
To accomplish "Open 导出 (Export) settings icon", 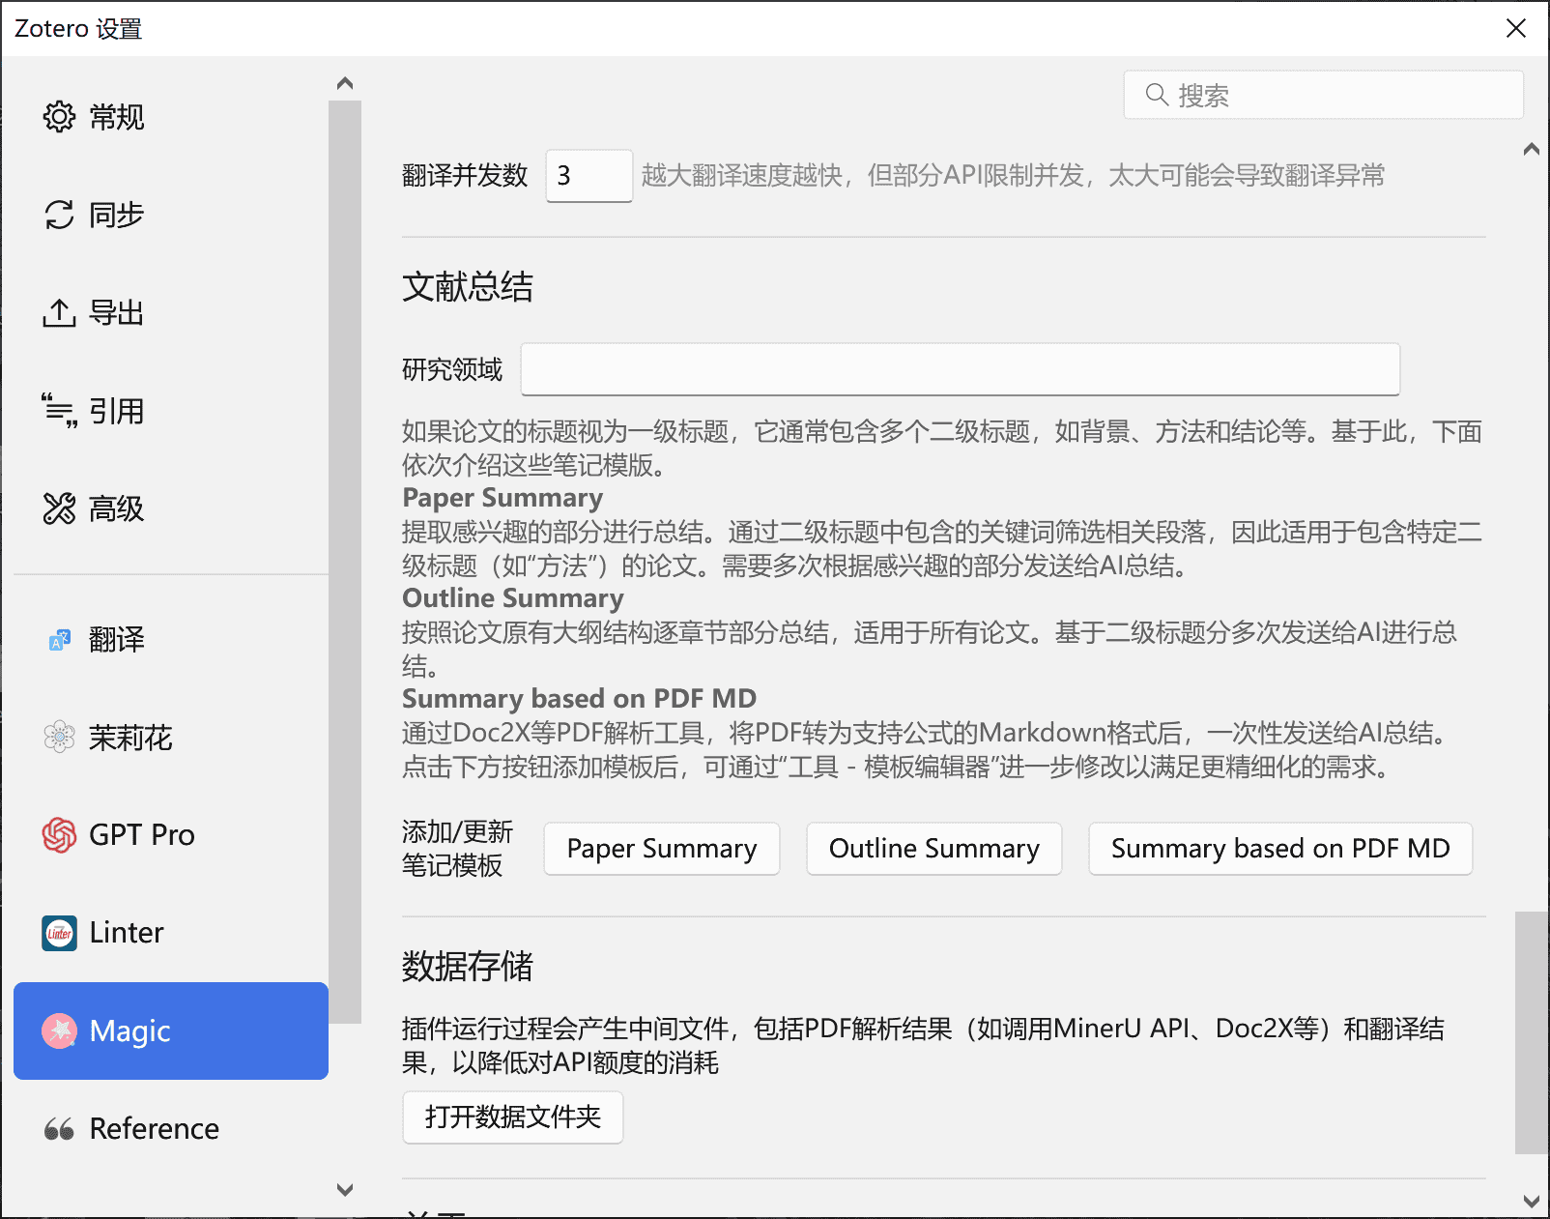I will [x=60, y=311].
